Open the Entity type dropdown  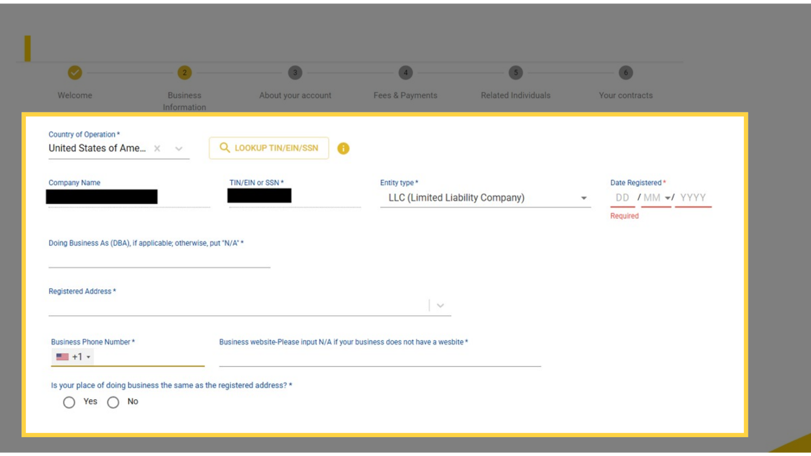485,198
